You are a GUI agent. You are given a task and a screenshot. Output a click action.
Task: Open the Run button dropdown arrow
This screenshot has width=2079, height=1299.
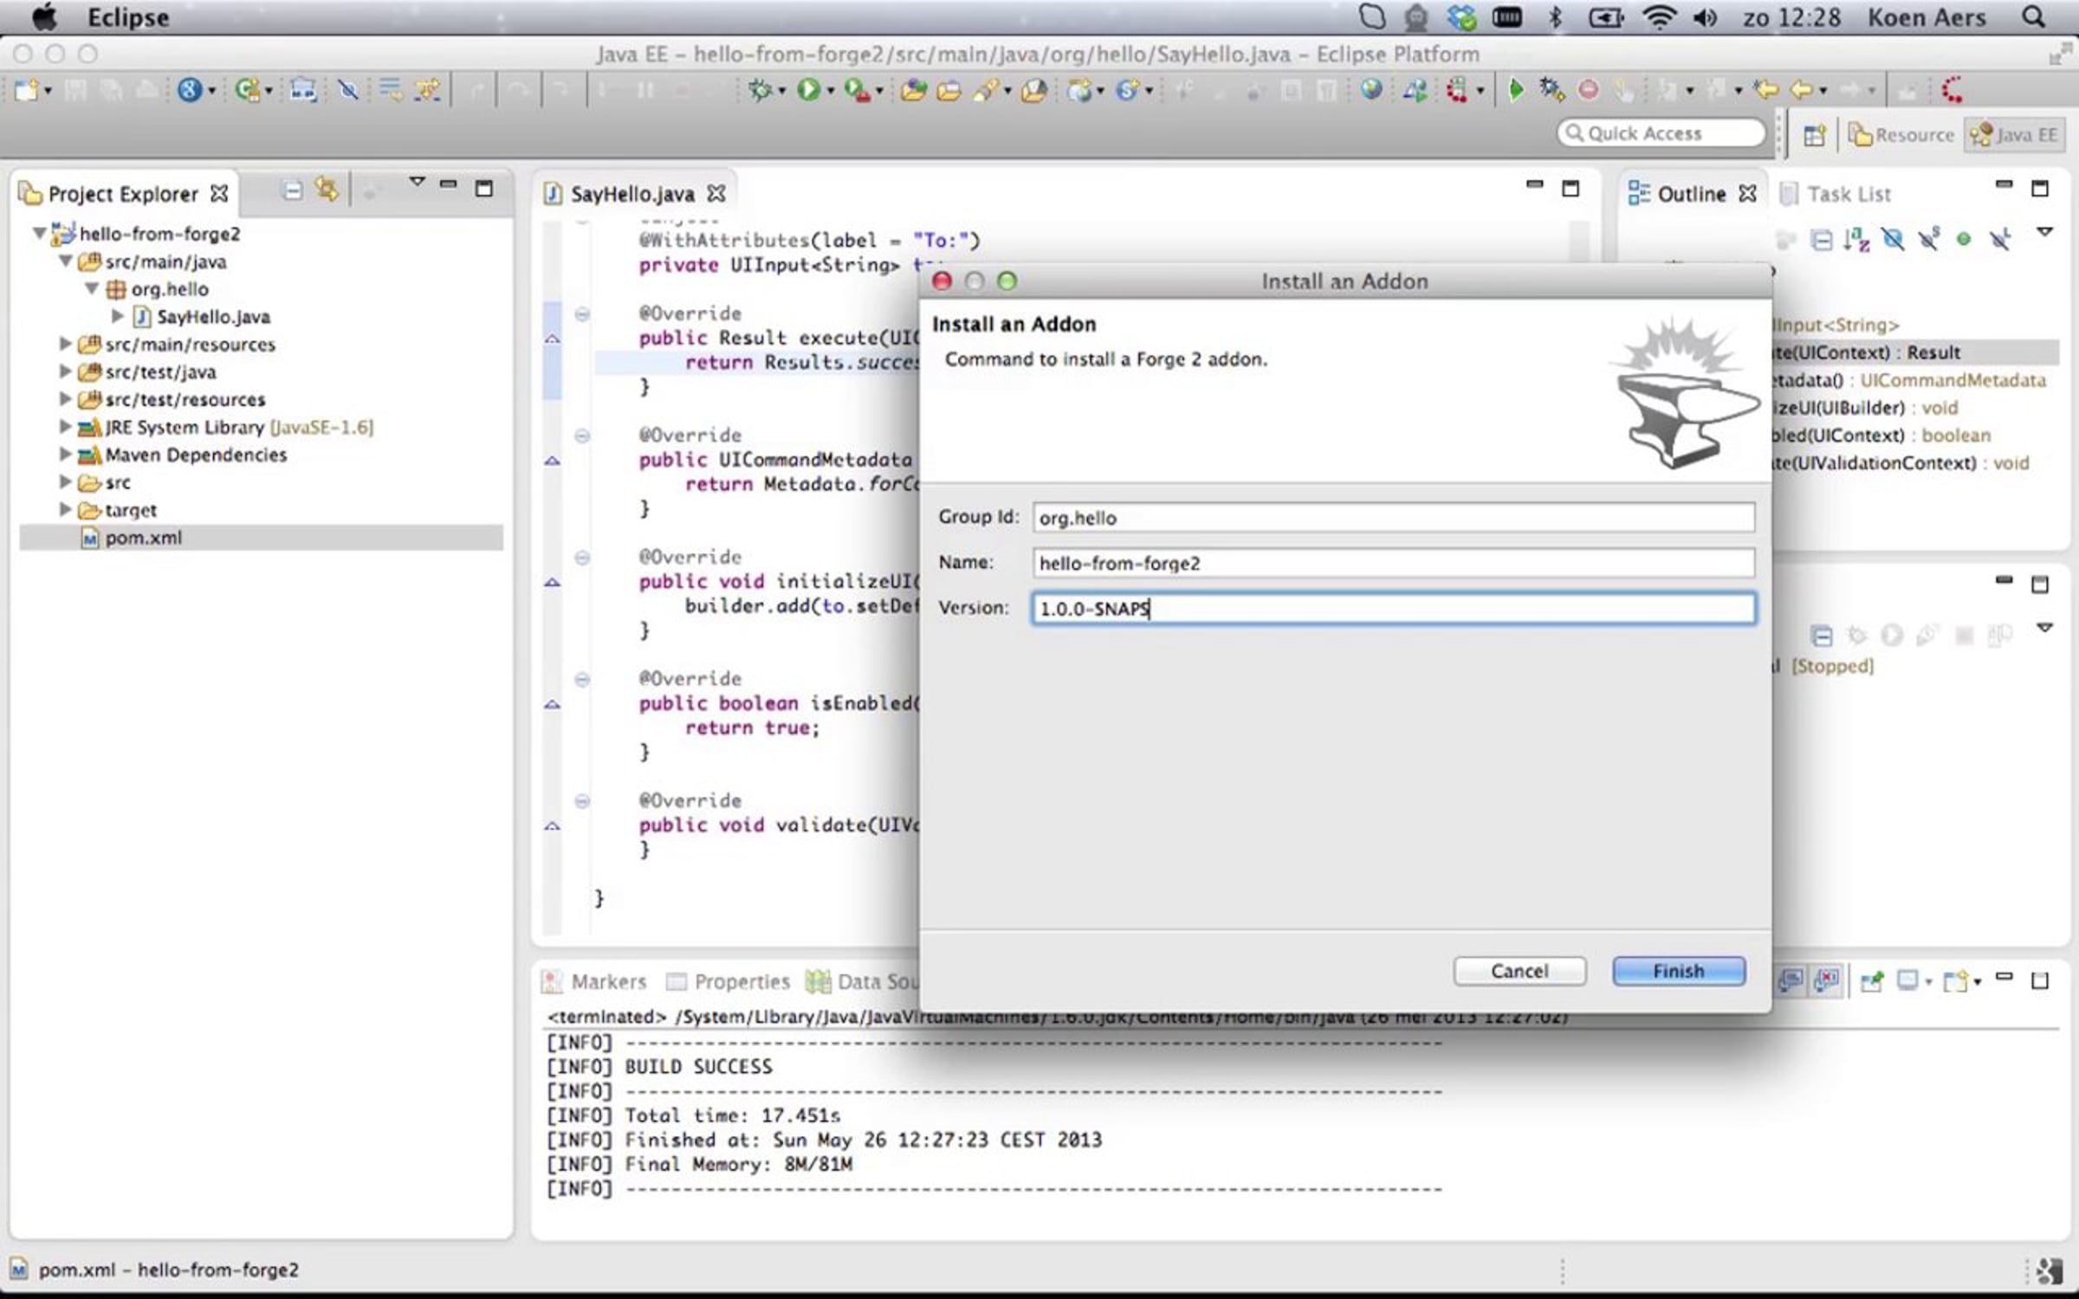[830, 91]
